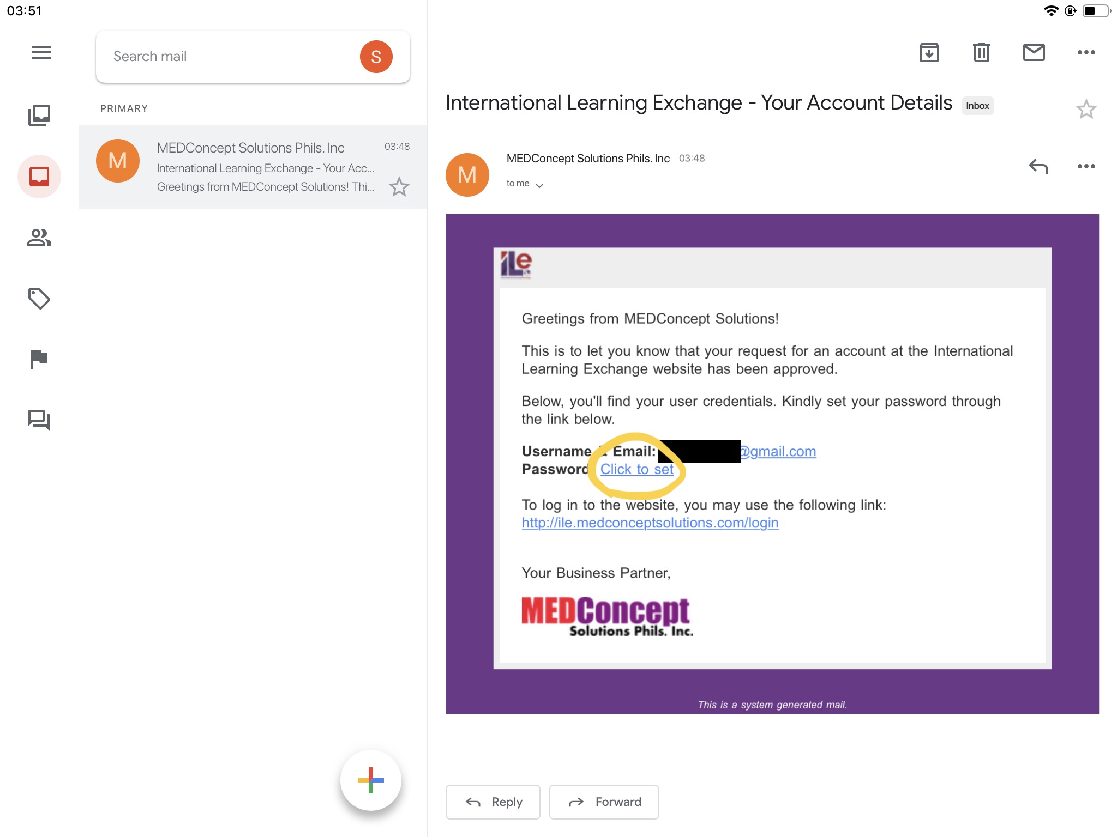Tap the 'Greetings from MEDConcept Solutions!' line
The image size is (1117, 837).
[x=650, y=318]
